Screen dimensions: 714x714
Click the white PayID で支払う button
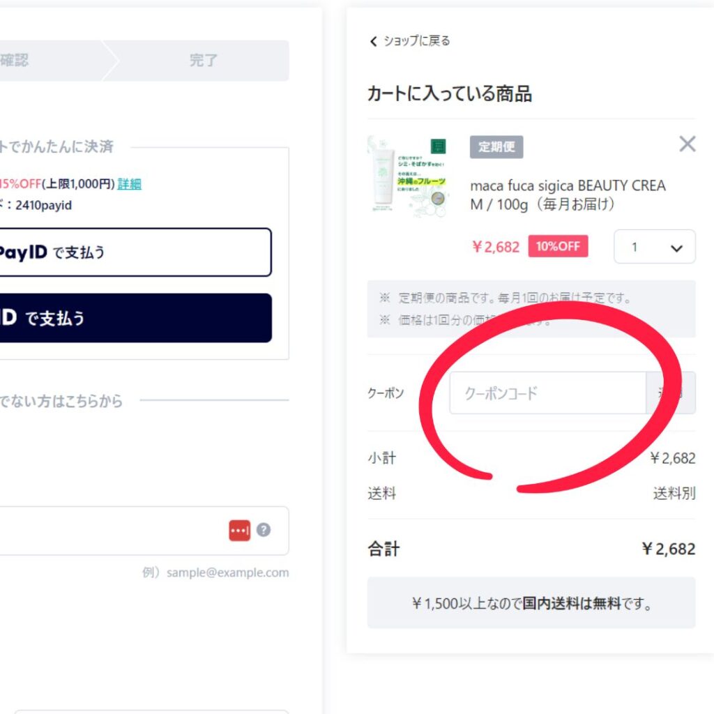[x=132, y=252]
